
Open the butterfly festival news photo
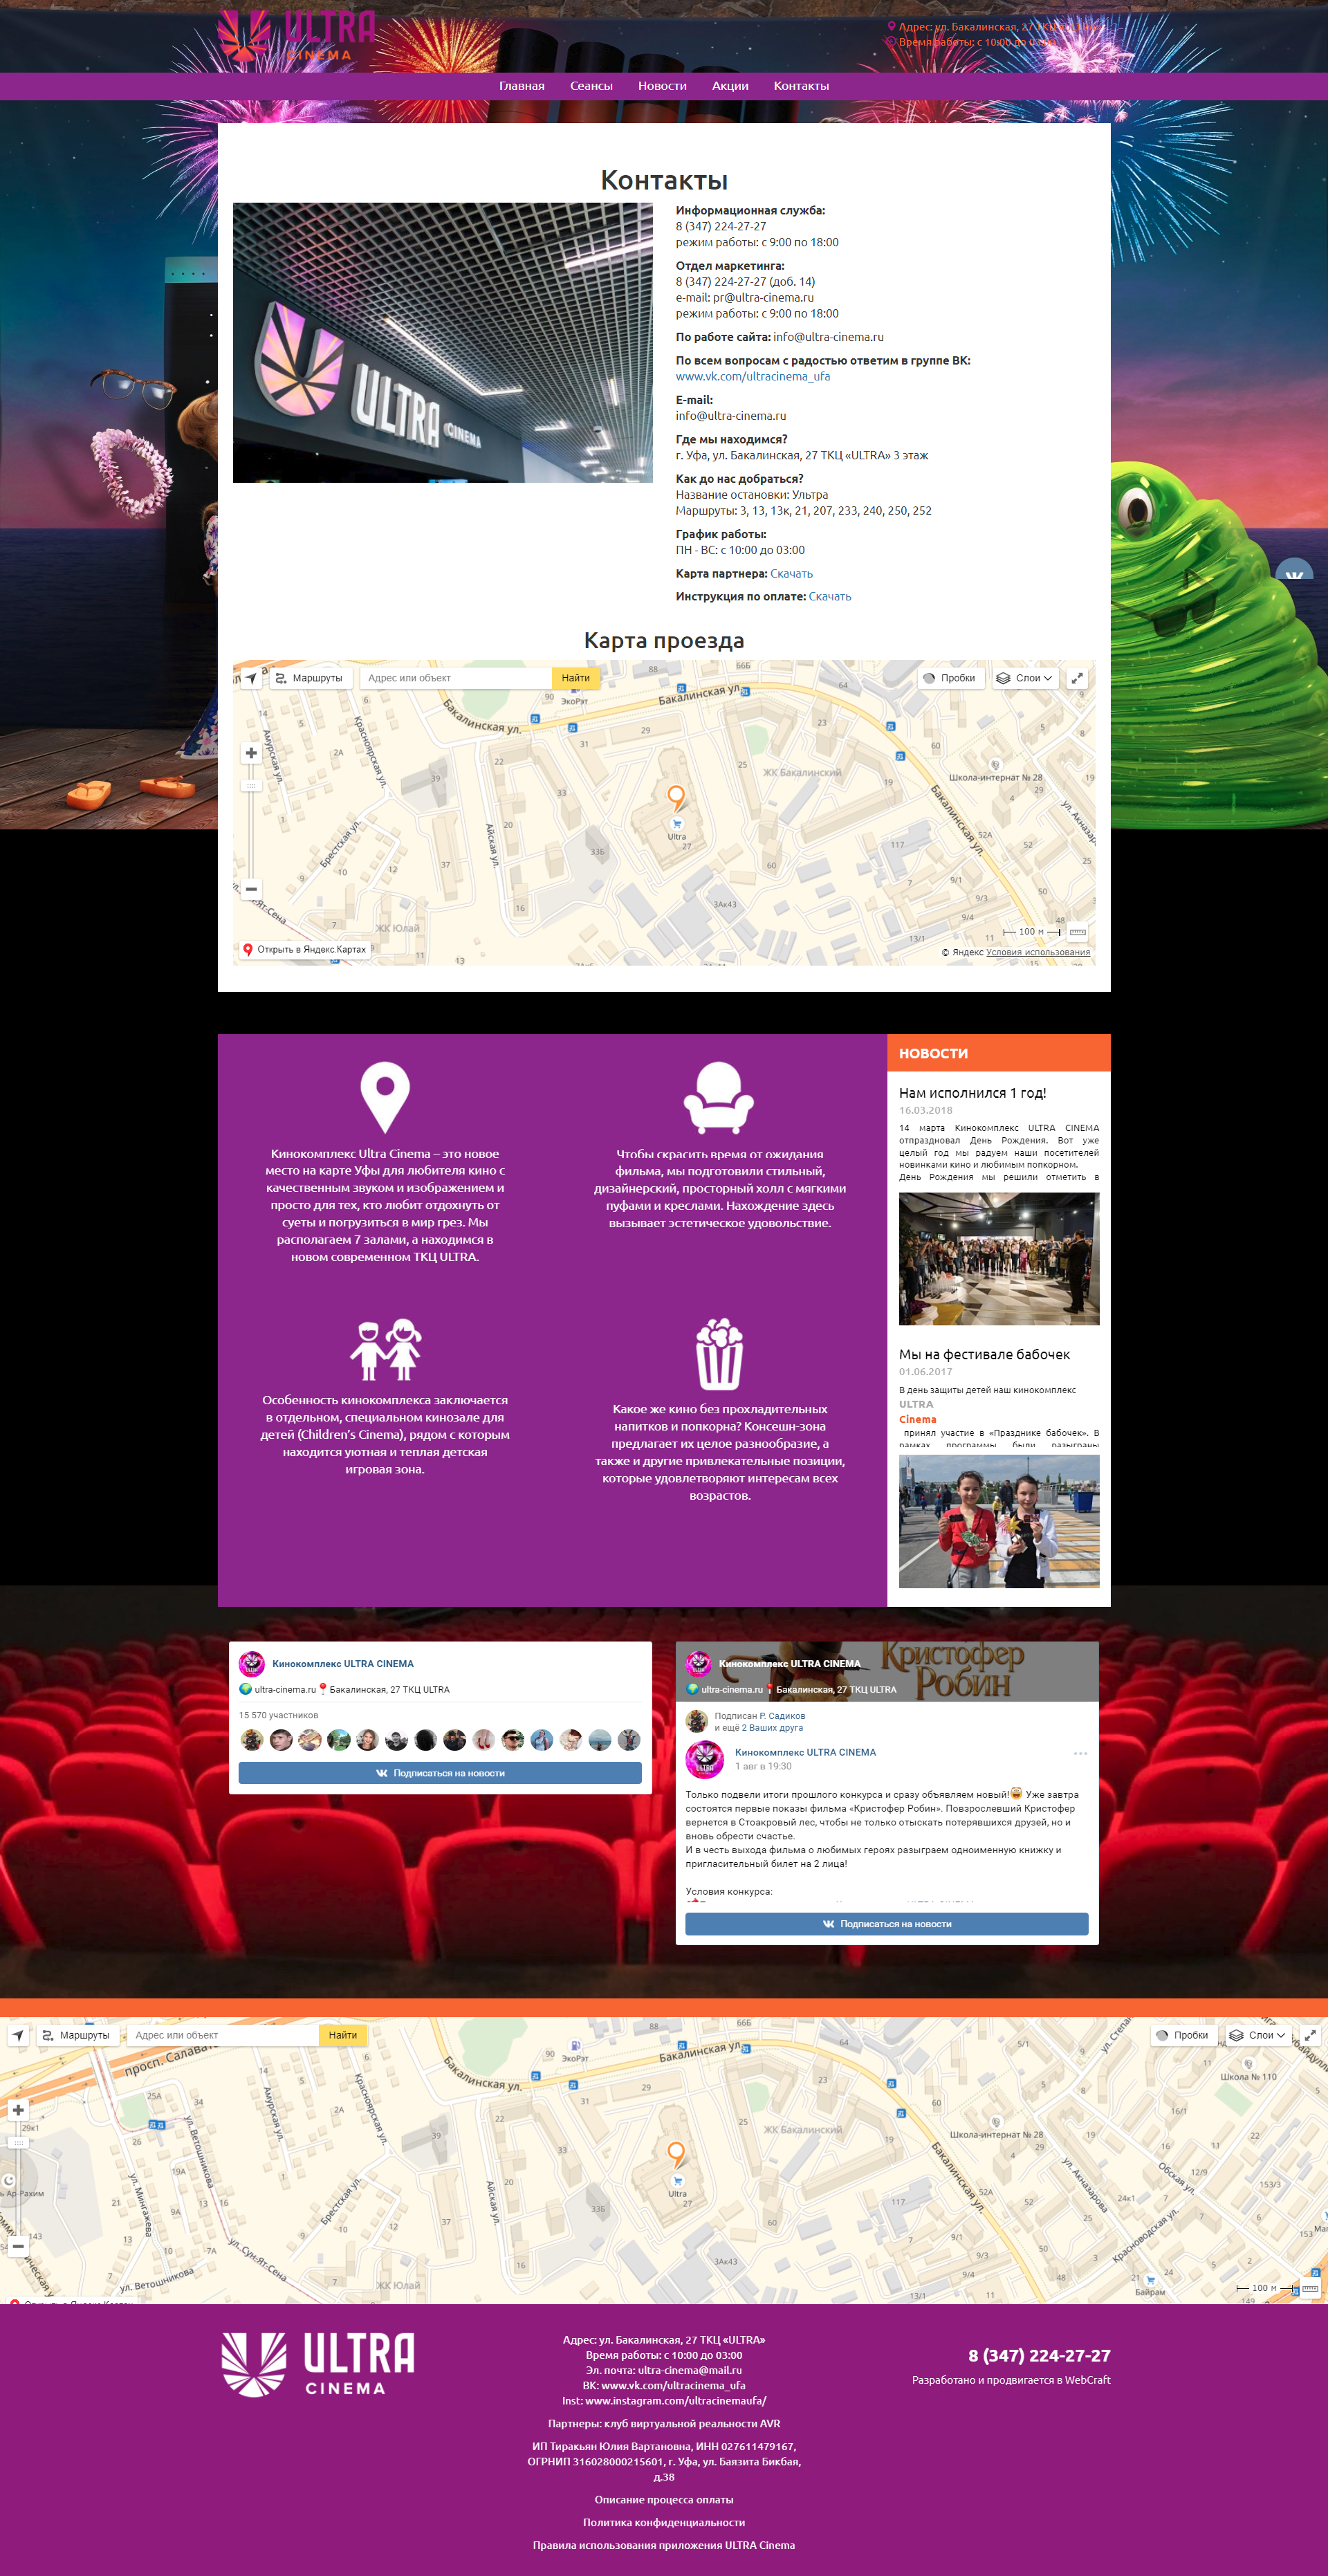999,1521
